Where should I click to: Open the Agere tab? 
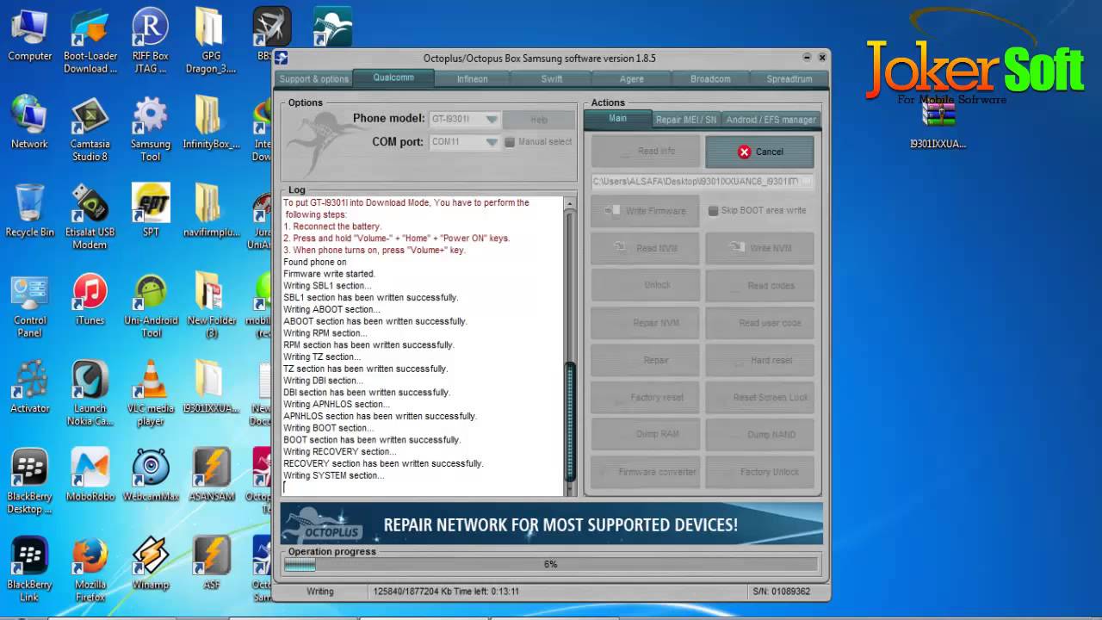[x=631, y=79]
